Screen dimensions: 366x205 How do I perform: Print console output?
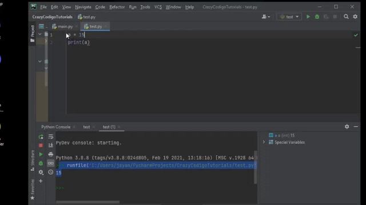pos(51,154)
